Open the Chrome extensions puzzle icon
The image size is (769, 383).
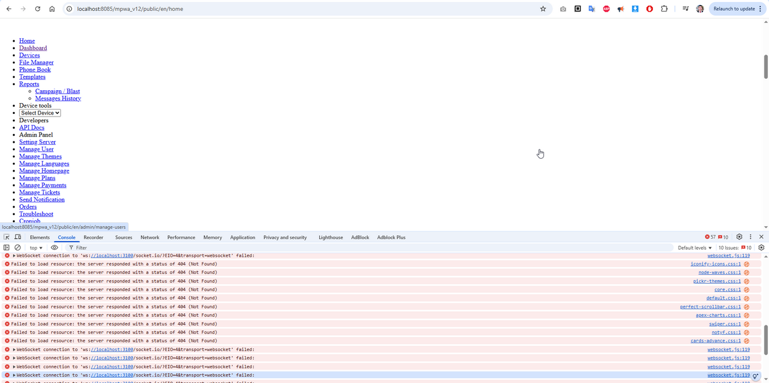[664, 9]
